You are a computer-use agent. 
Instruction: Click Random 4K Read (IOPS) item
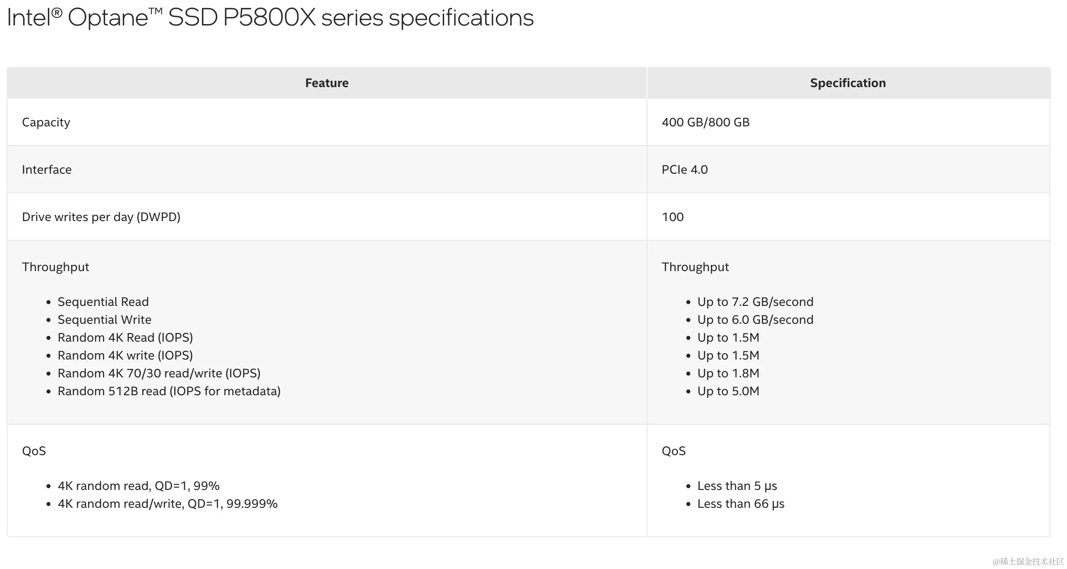tap(125, 338)
